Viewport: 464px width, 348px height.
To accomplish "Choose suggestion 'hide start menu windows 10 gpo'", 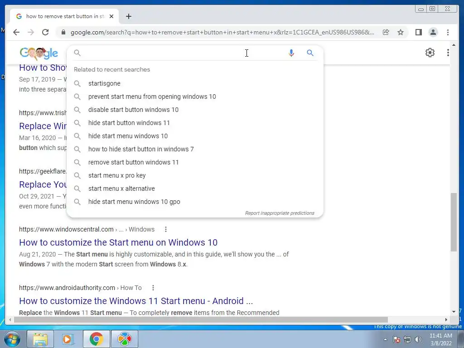I will click(195, 202).
